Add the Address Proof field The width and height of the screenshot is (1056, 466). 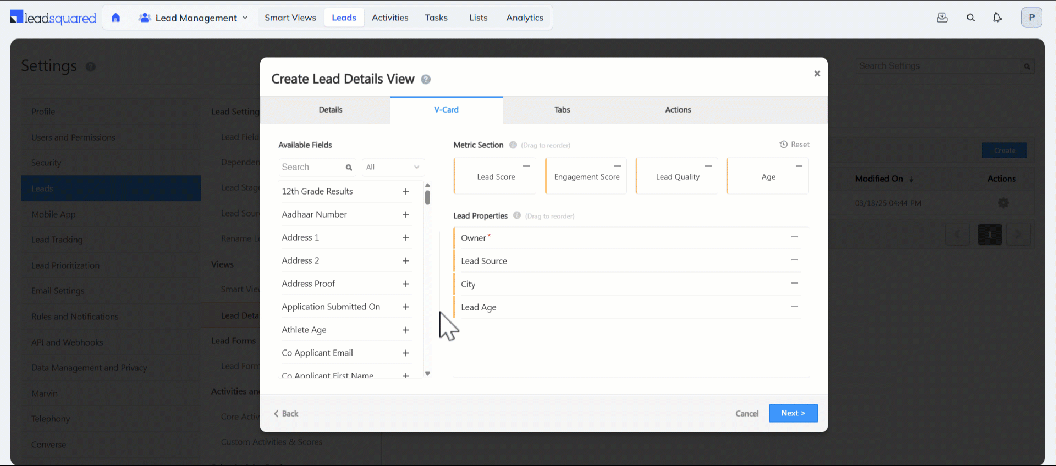(x=406, y=284)
